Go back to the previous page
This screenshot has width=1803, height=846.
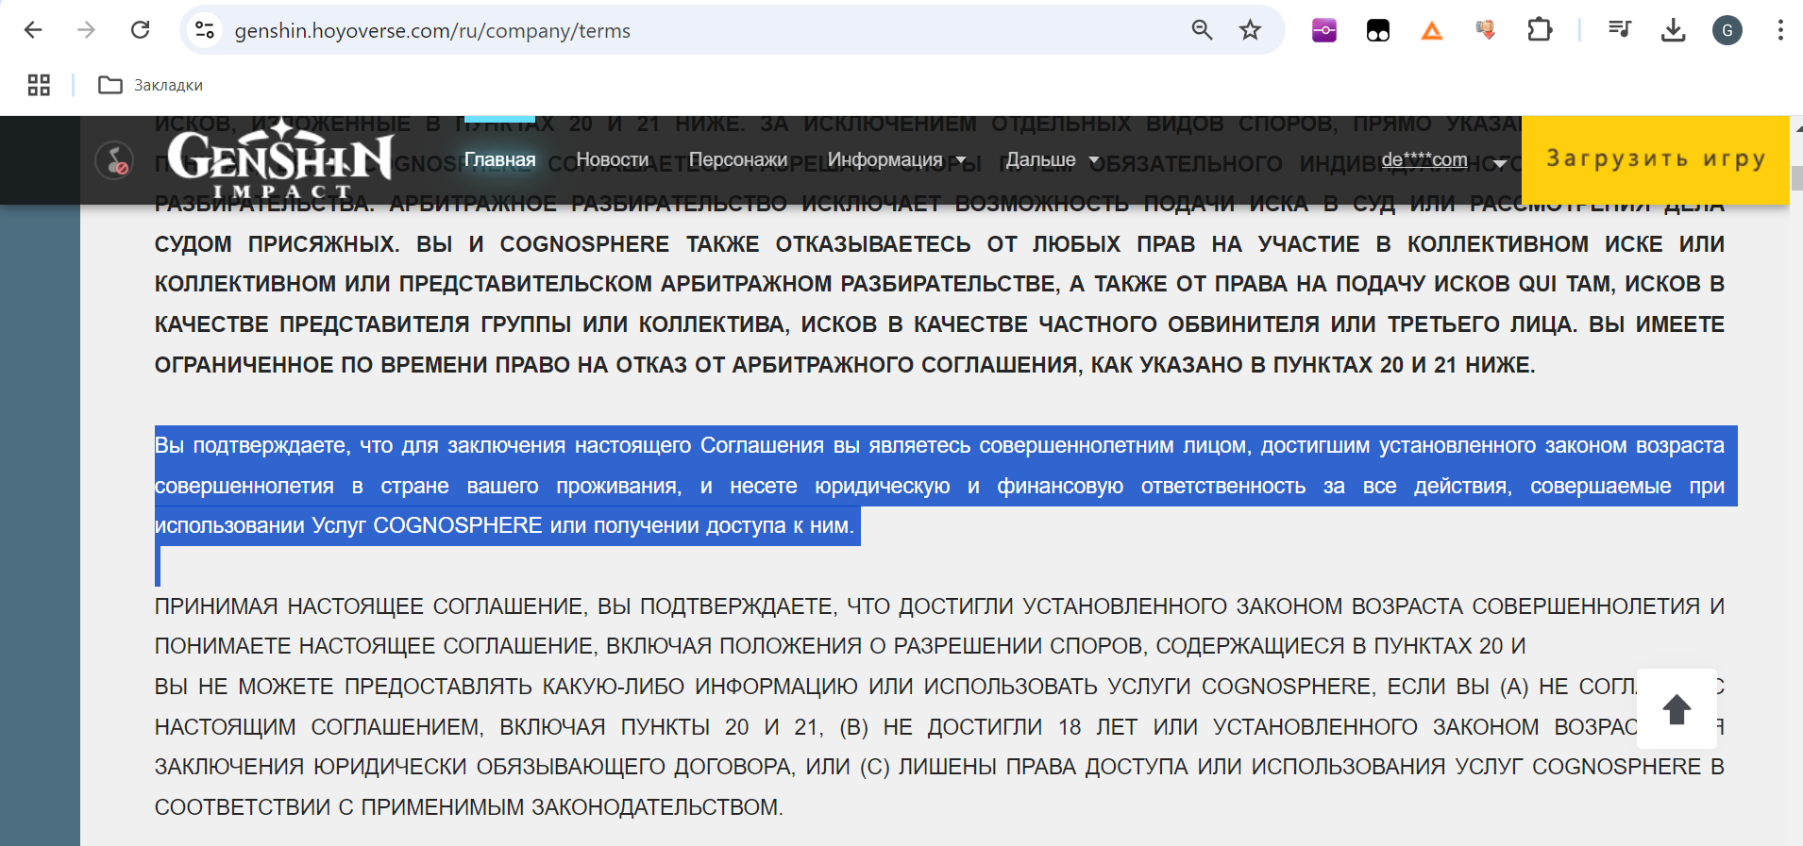pyautogui.click(x=33, y=30)
